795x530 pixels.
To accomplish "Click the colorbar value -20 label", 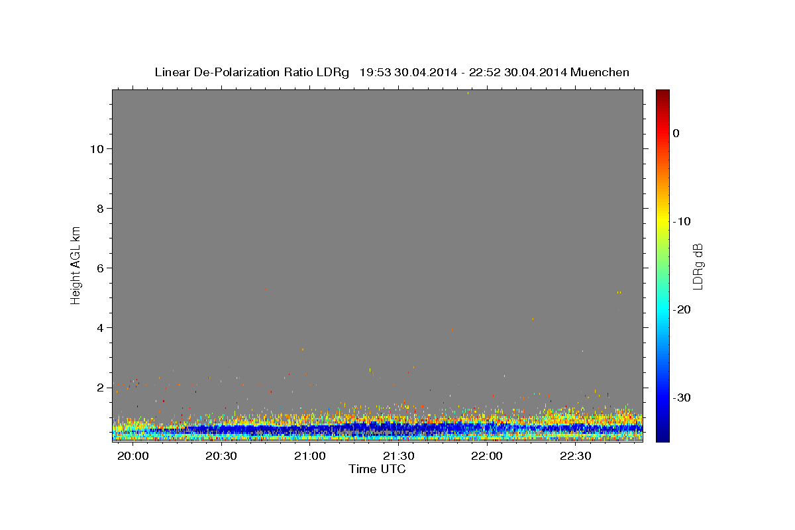I will (682, 309).
